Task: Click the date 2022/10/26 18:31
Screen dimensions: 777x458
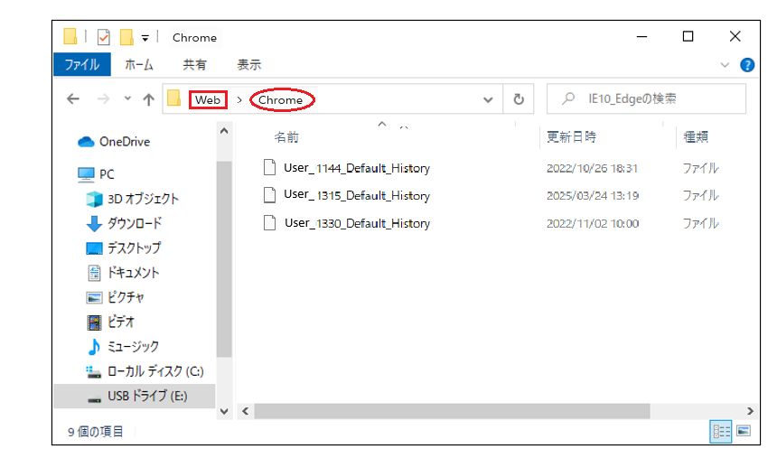Action: (x=592, y=169)
